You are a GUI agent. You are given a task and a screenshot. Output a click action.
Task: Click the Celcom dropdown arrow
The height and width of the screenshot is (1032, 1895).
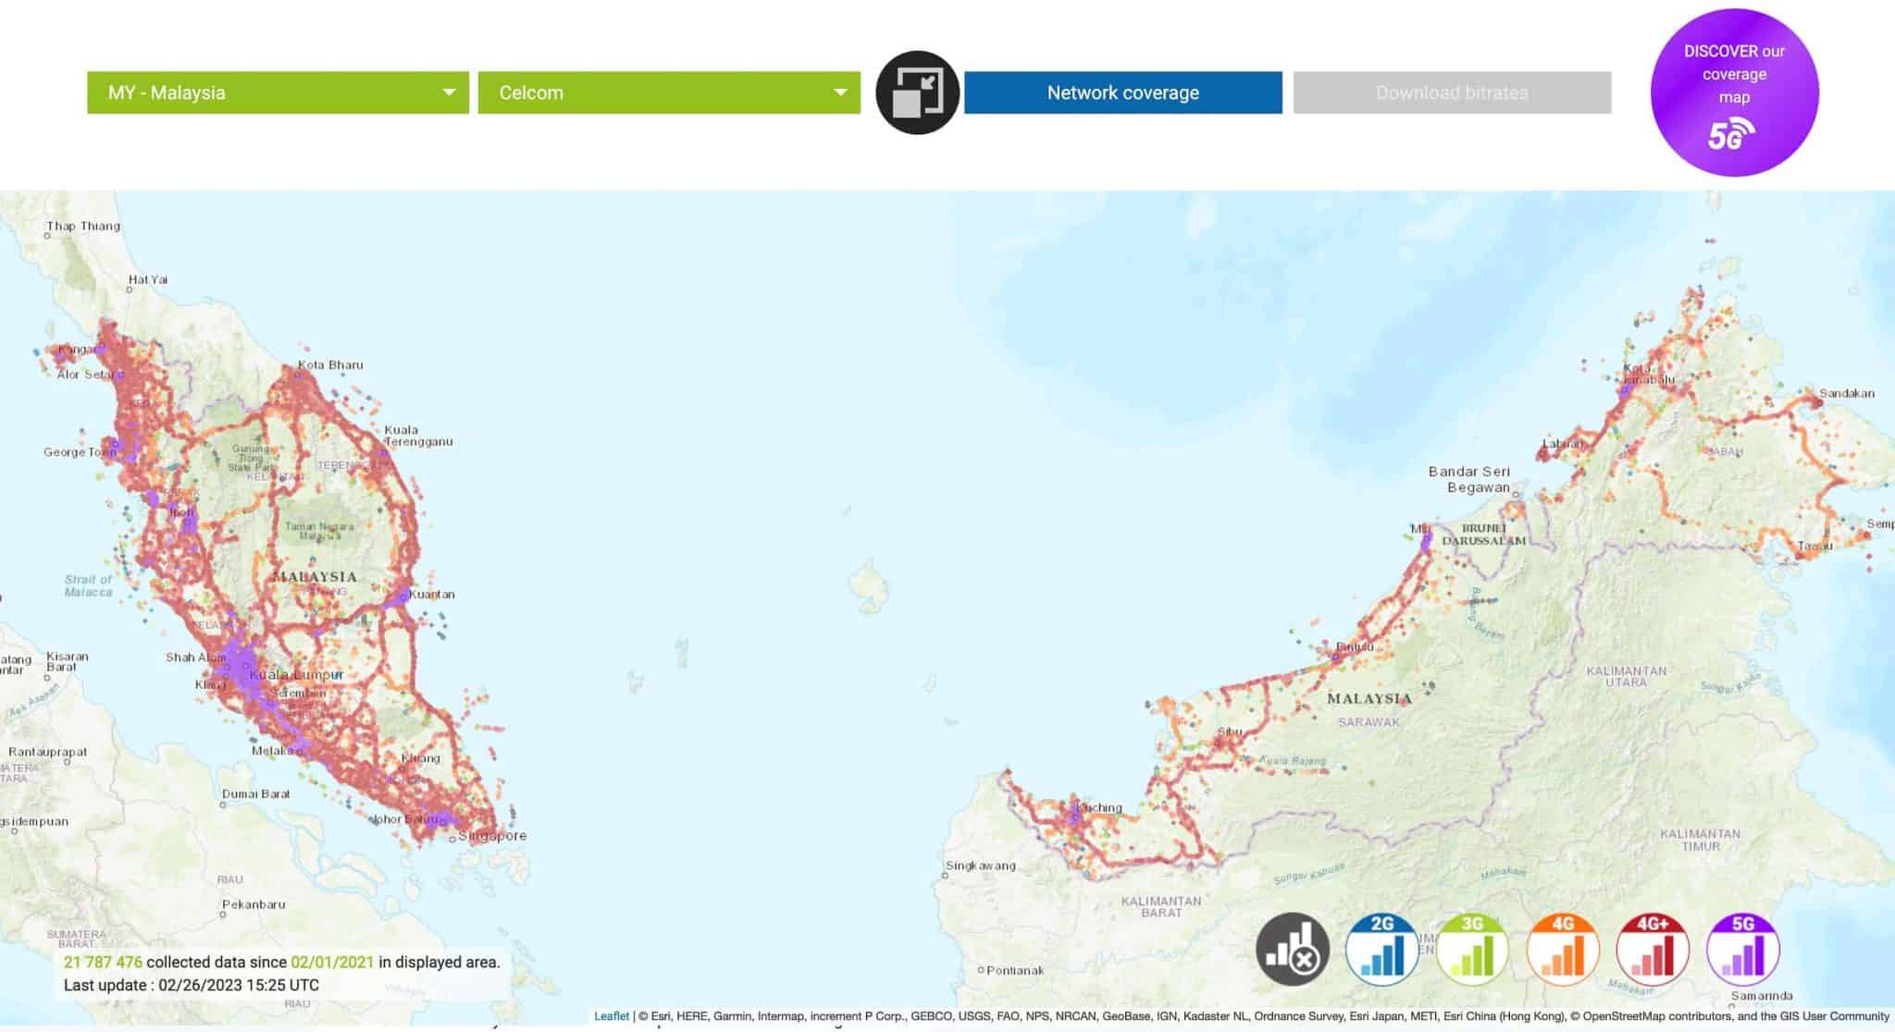point(840,92)
